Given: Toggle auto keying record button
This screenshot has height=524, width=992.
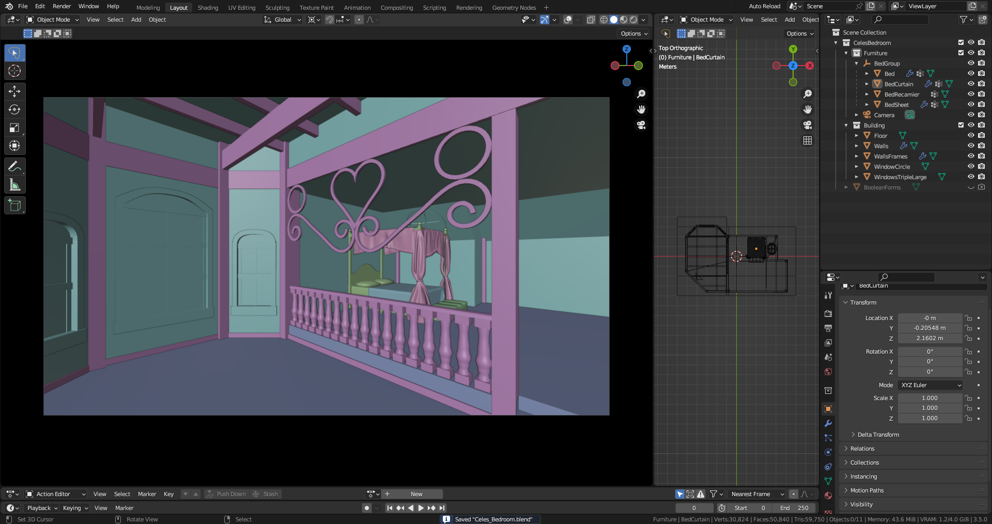Looking at the screenshot, I should pos(367,508).
